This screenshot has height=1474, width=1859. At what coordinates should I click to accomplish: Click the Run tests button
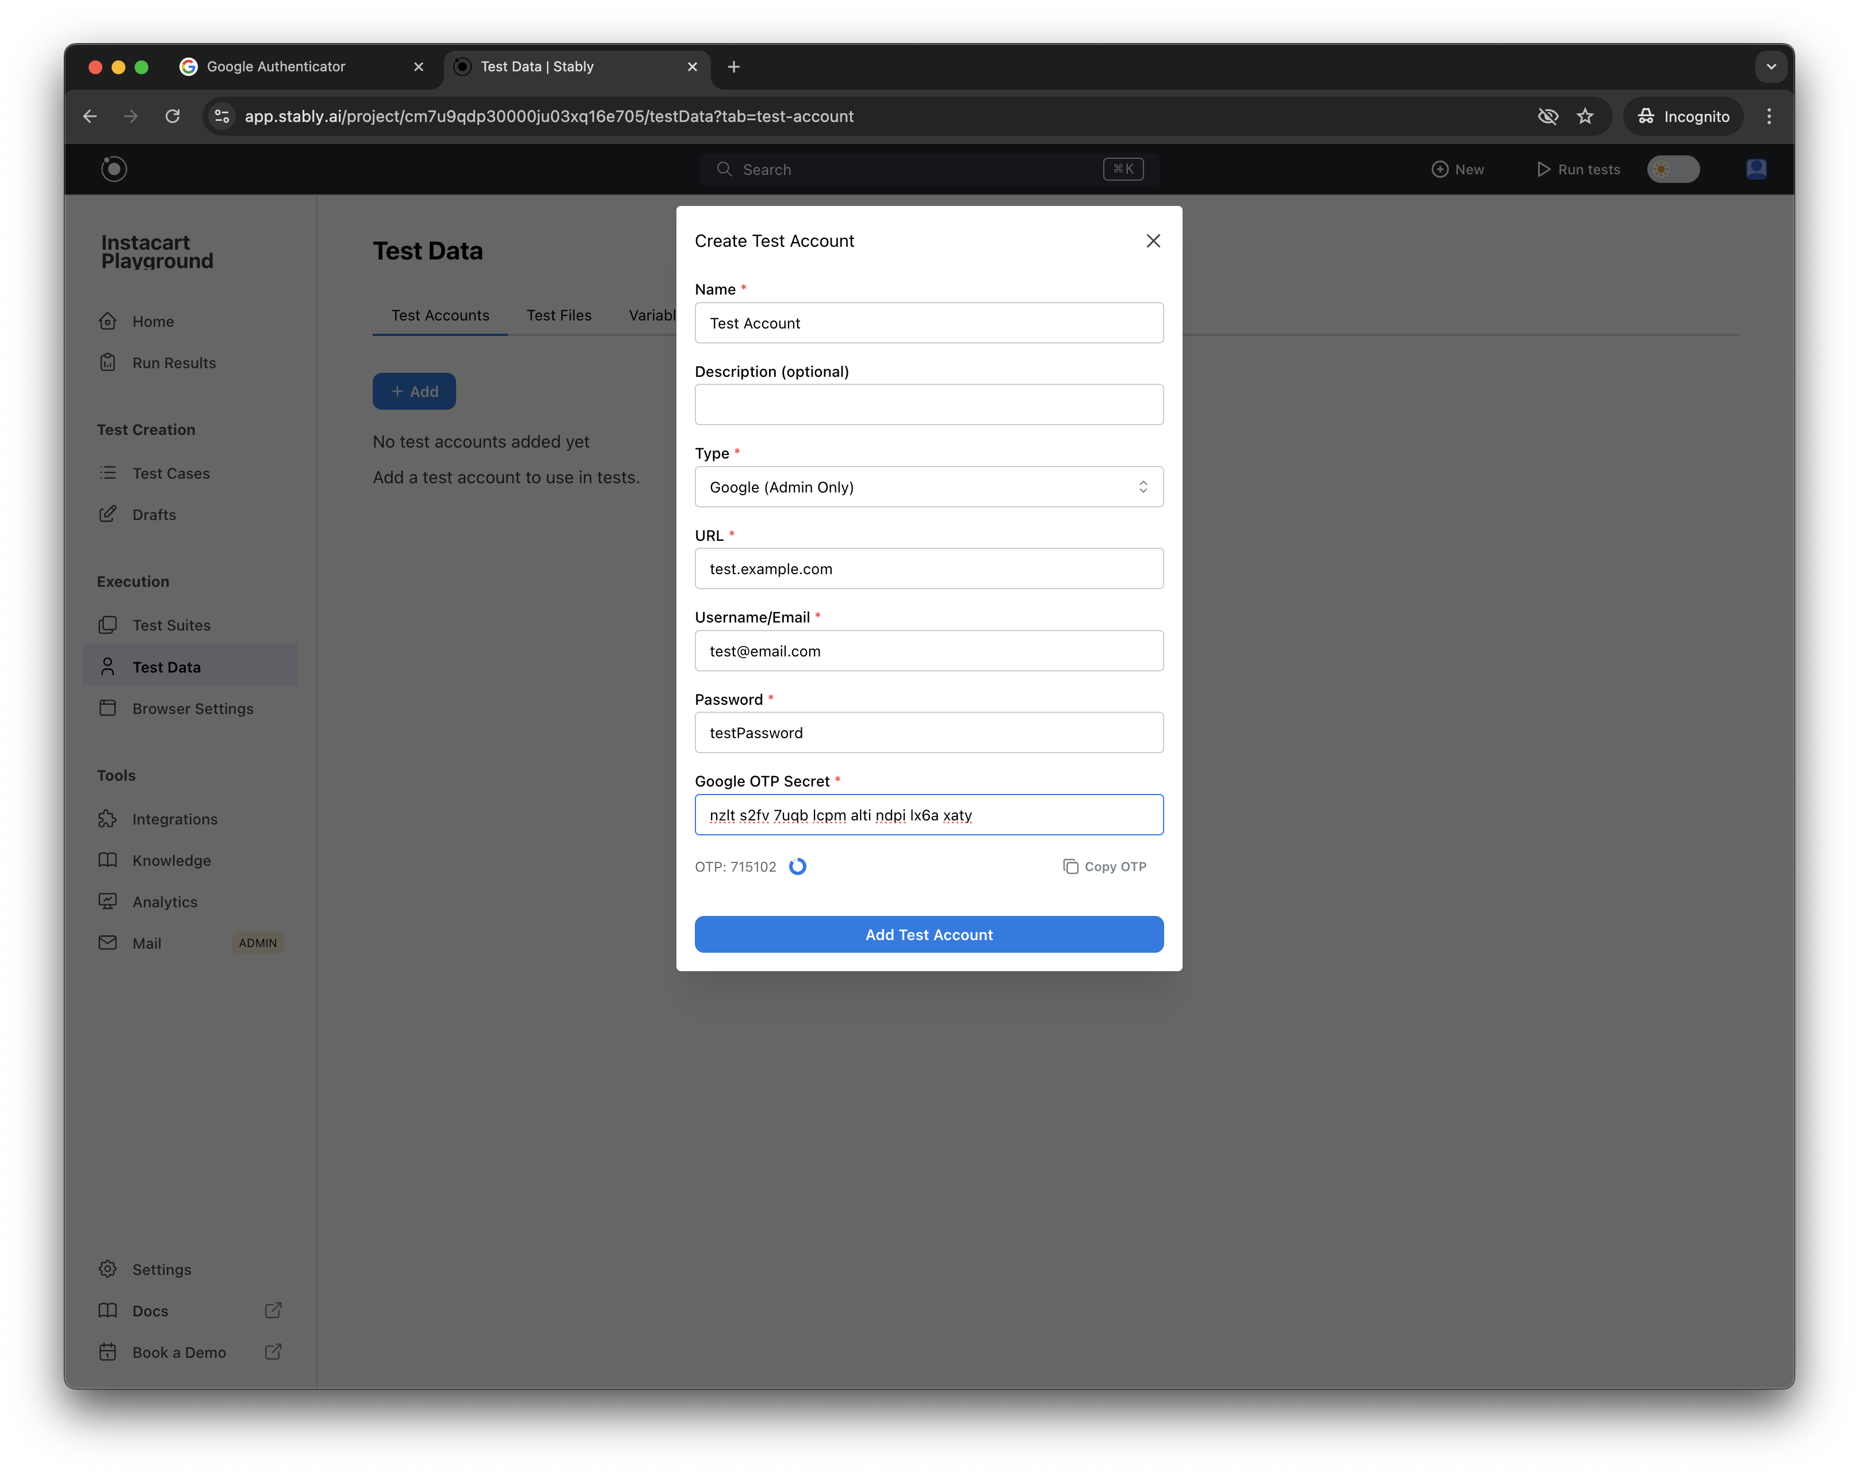[x=1578, y=170]
